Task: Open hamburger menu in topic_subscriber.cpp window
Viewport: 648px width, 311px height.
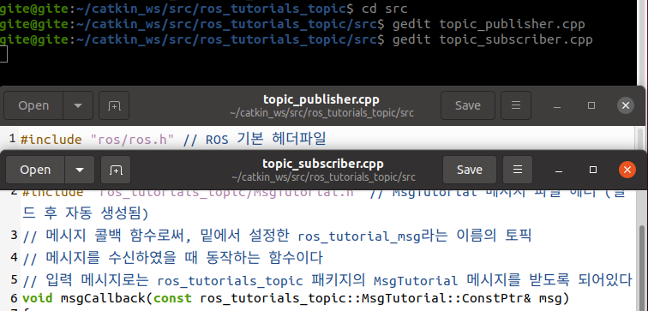Action: coord(518,170)
